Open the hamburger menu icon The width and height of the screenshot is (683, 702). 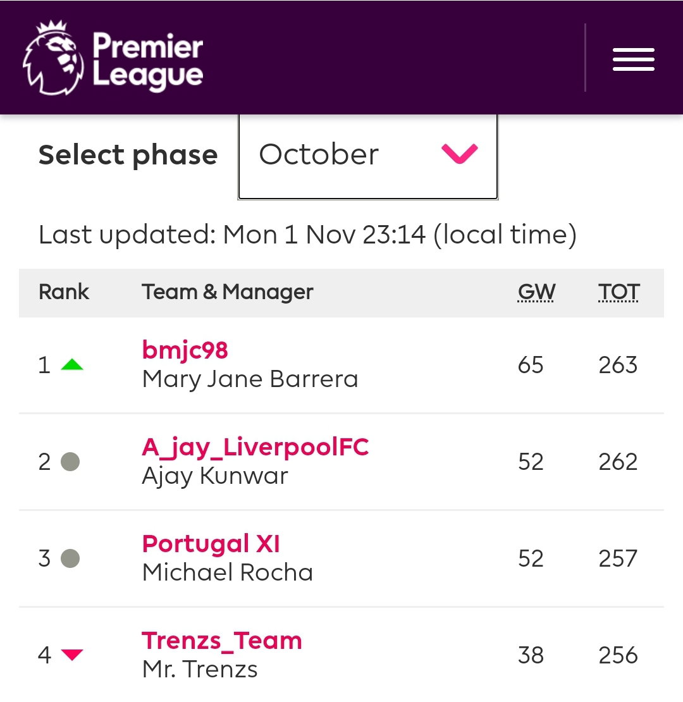click(633, 59)
